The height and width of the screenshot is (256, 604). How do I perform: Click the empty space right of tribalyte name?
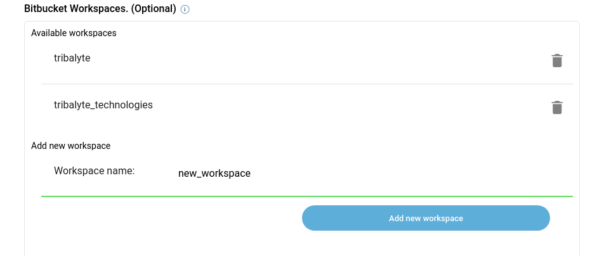317,58
